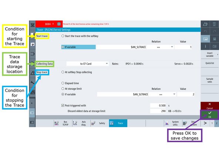
Task: Switch to the Bus TCP/IP tab
Action: coord(63,123)
